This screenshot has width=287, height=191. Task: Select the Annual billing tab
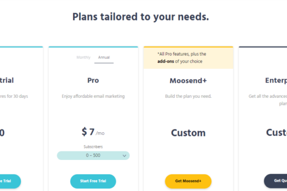(x=104, y=57)
